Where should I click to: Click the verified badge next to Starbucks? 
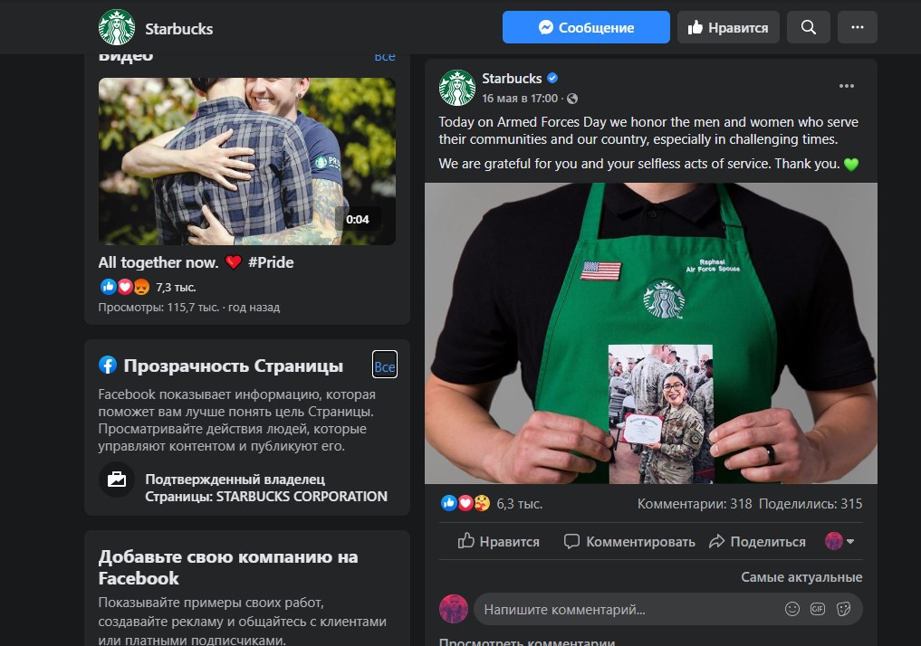(552, 78)
